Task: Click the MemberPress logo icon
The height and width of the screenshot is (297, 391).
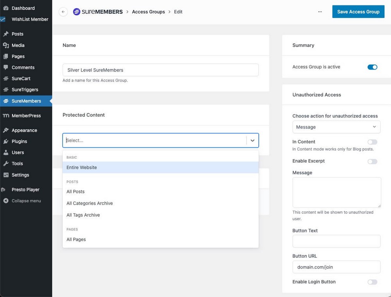Action: point(6,116)
